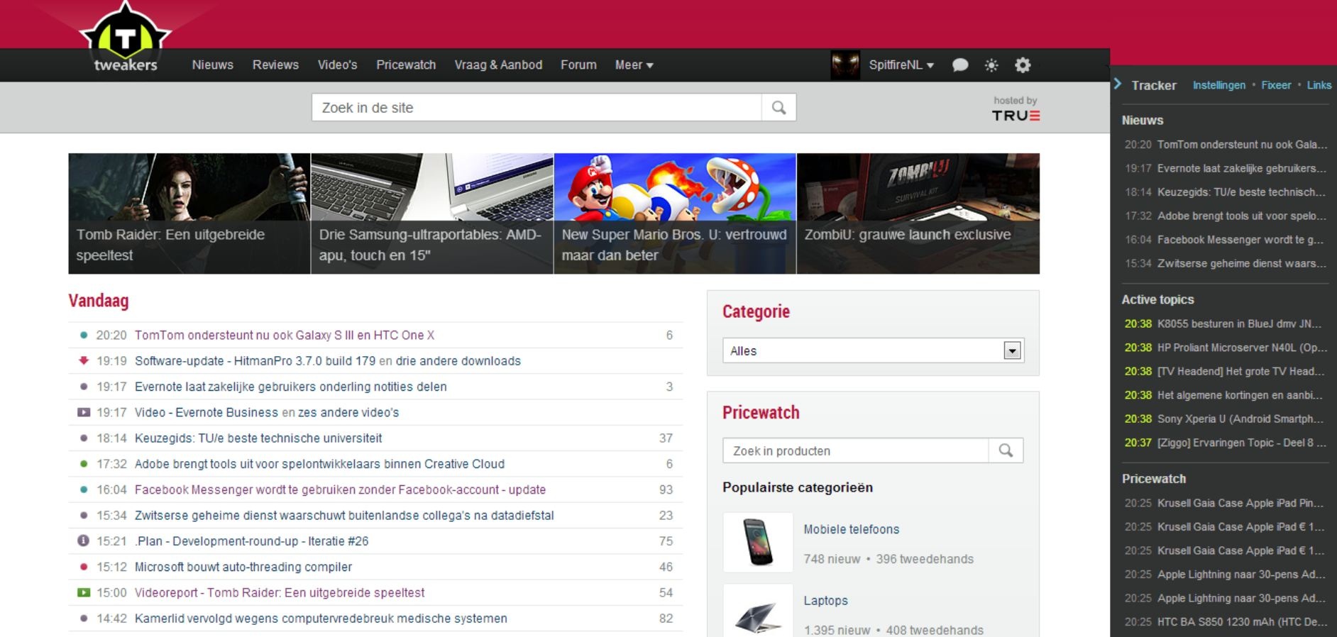The width and height of the screenshot is (1337, 637).
Task: Click SpitfireNL avatar image
Action: [845, 65]
